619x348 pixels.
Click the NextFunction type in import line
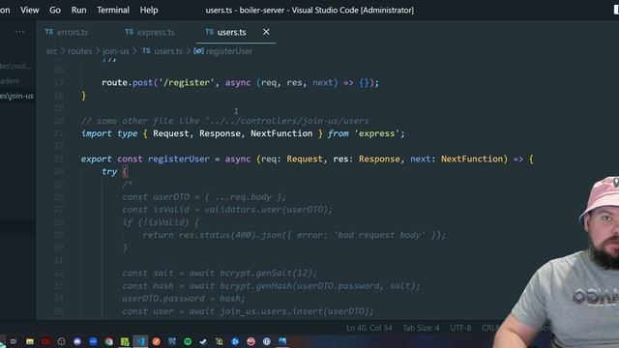point(281,133)
